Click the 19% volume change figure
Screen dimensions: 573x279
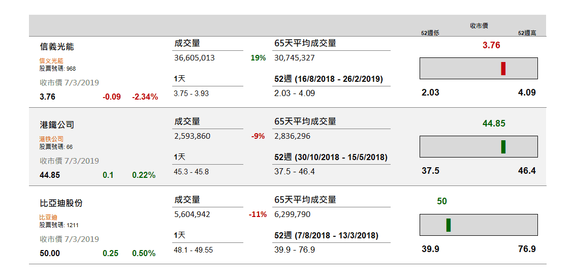click(x=258, y=58)
